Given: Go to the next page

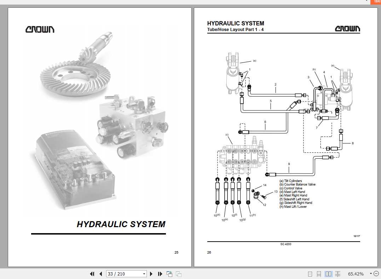Looking at the screenshot, I should click(x=151, y=274).
